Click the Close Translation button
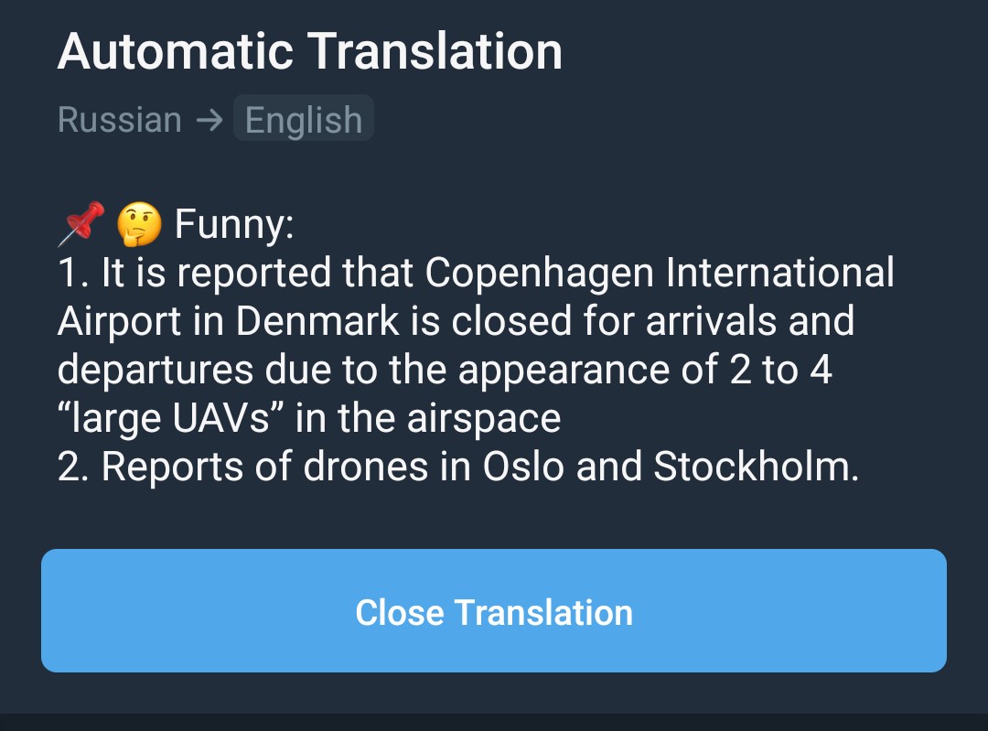 [494, 610]
